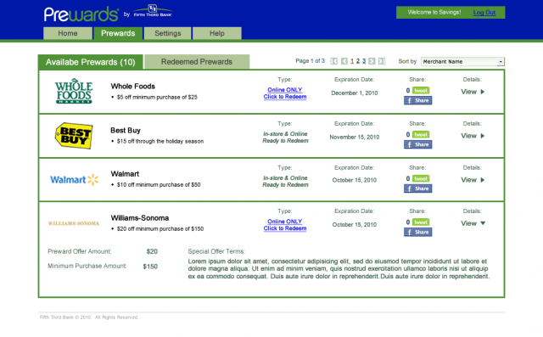Viewport: 543px width, 337px height.
Task: Click to Redeem Williams-Sonoma online offer
Action: (x=285, y=228)
